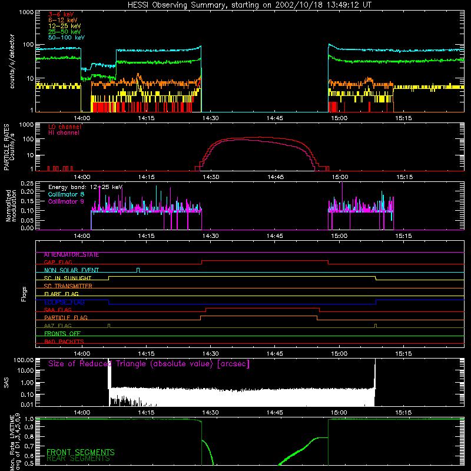Select the 25-50 keV legend label

click(65, 32)
